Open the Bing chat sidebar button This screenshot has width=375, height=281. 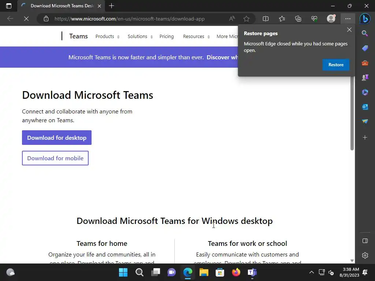point(365,19)
